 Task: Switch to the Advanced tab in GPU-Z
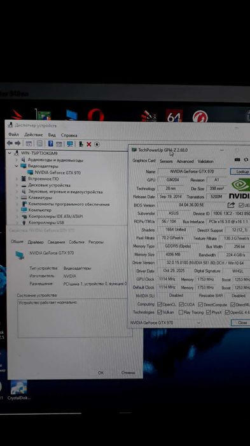point(185,161)
